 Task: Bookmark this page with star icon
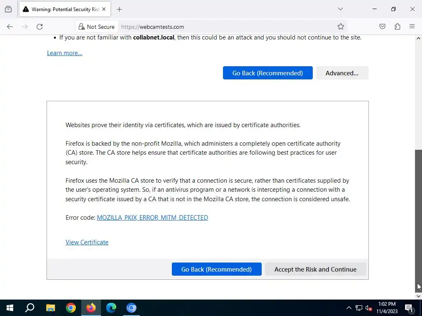[341, 26]
